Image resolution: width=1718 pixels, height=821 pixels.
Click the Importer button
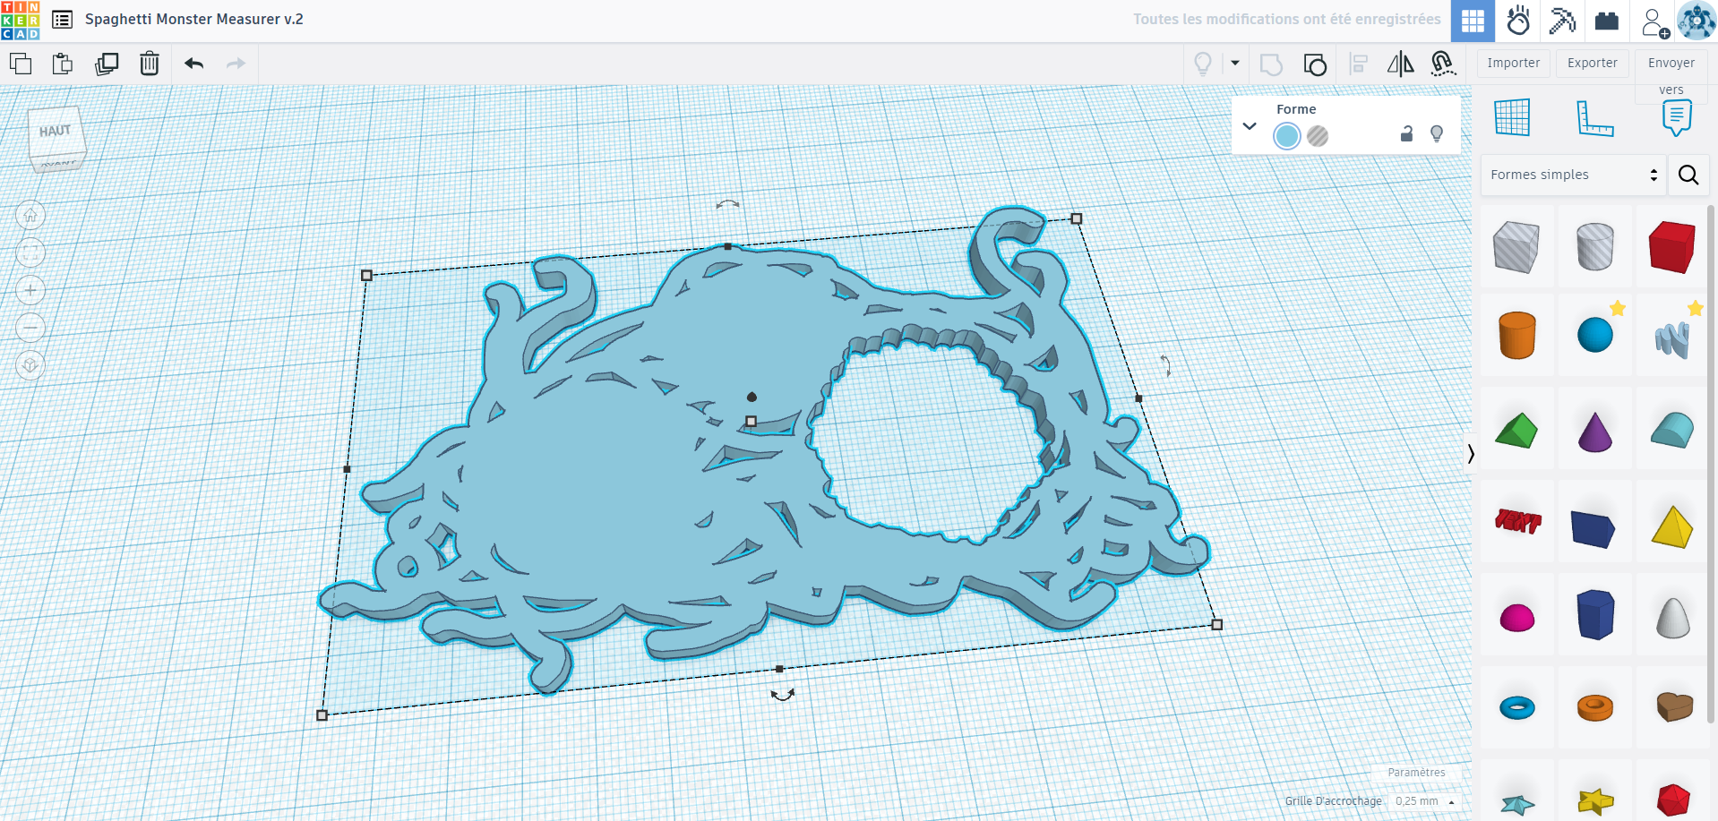click(x=1514, y=63)
